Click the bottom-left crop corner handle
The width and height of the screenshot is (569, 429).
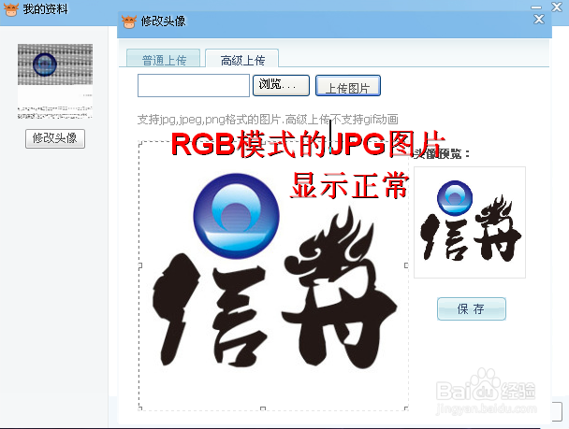click(140, 408)
